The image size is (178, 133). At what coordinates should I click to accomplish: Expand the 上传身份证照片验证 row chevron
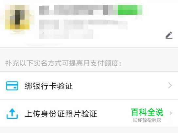point(170,113)
